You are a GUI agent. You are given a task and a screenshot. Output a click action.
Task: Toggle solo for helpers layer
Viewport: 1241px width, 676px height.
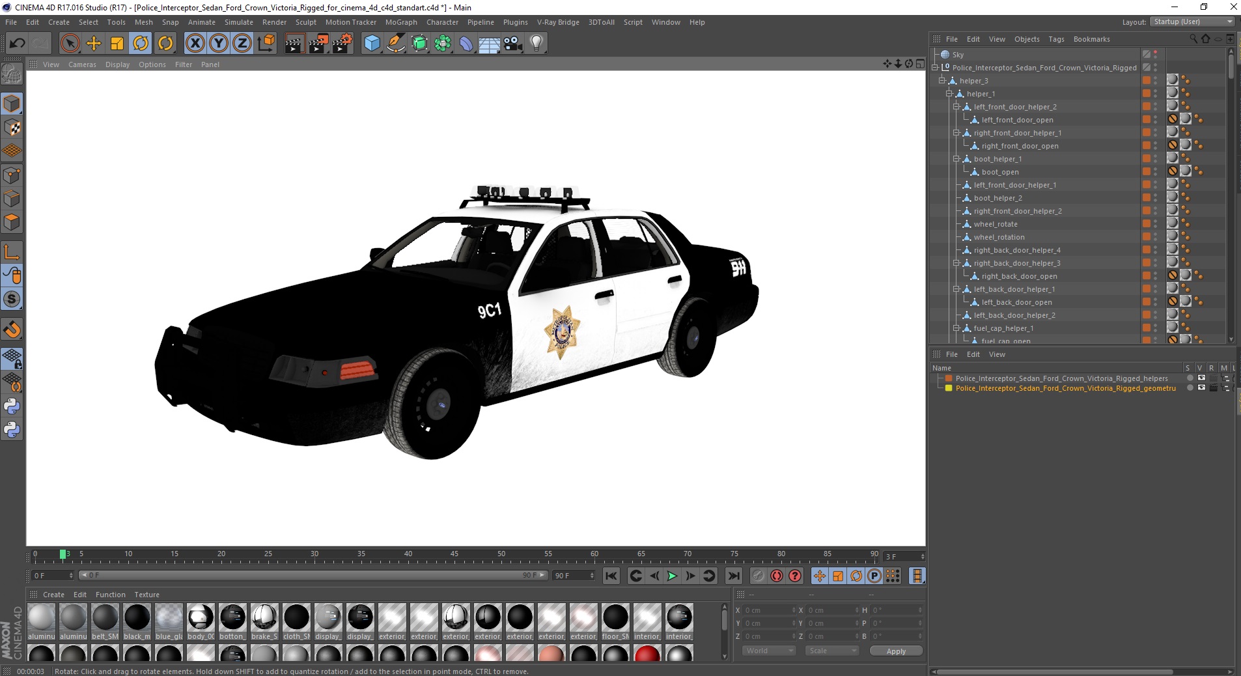1190,378
